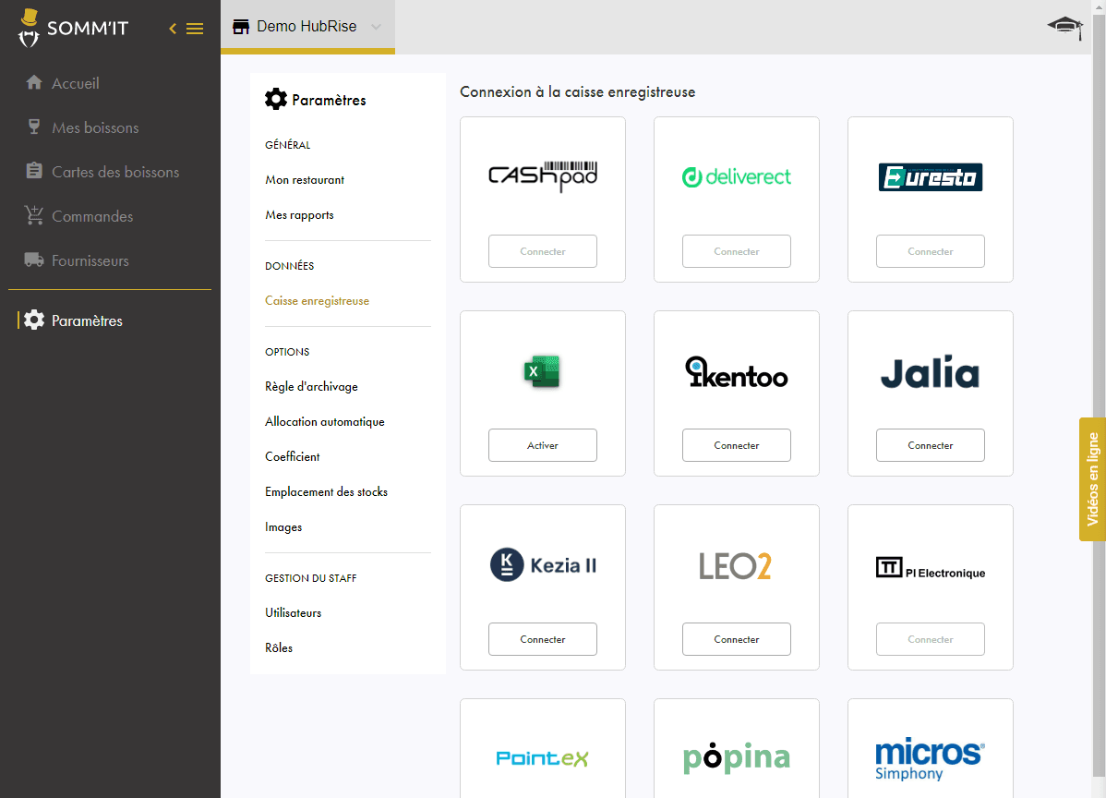The width and height of the screenshot is (1106, 798).
Task: Click the LEO2 logo
Action: 736,566
